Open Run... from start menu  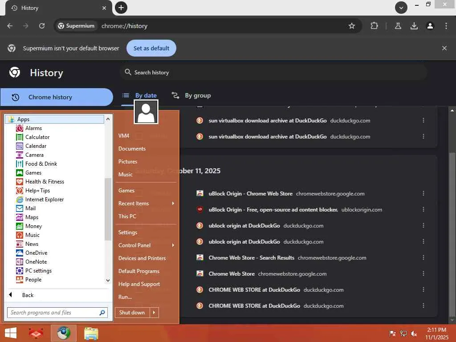(125, 297)
